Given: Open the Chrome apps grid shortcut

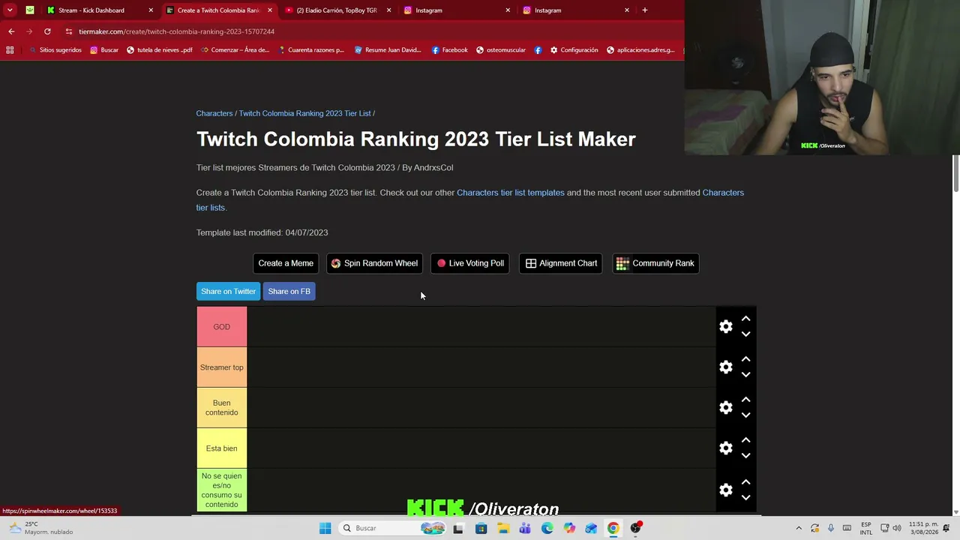Looking at the screenshot, I should (x=10, y=50).
